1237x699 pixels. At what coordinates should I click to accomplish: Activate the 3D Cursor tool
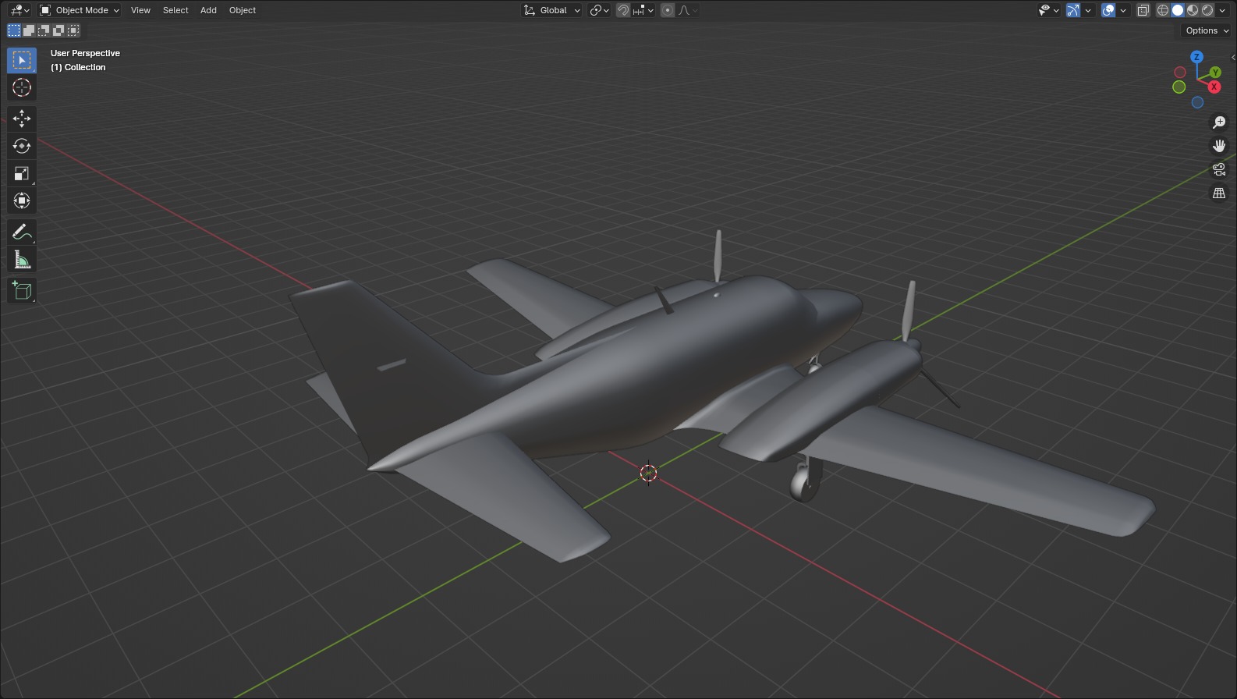tap(22, 87)
